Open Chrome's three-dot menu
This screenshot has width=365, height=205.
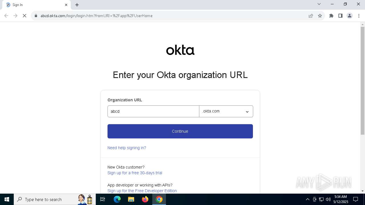pos(359,16)
